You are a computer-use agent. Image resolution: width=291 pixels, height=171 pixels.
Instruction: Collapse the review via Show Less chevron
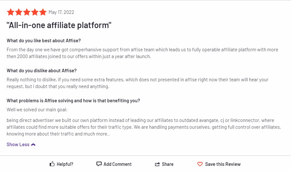33,145
